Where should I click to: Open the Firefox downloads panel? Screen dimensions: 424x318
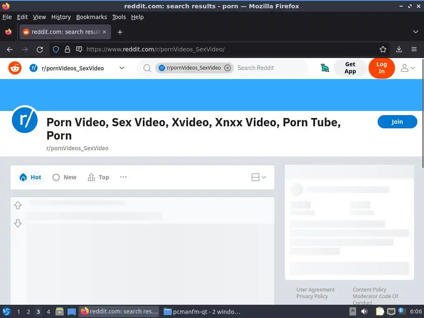399,49
